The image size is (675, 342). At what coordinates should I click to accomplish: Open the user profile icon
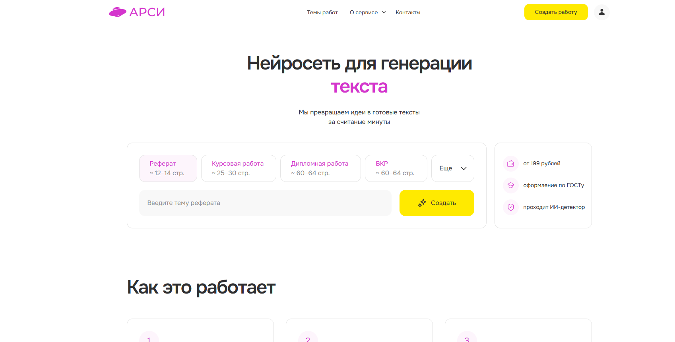click(x=601, y=12)
